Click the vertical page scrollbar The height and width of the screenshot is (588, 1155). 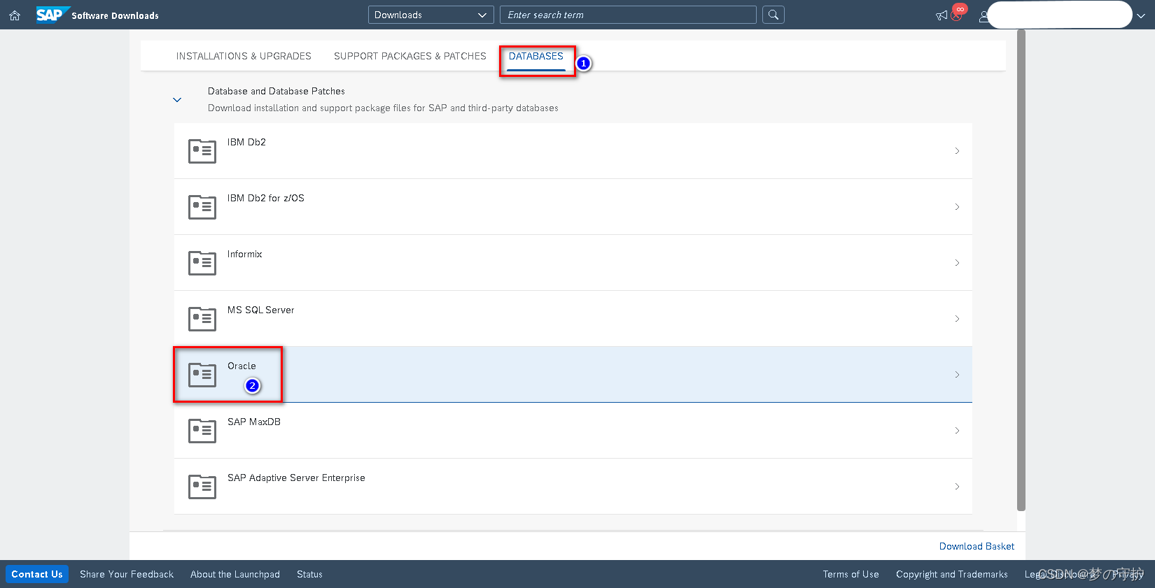point(1021,269)
